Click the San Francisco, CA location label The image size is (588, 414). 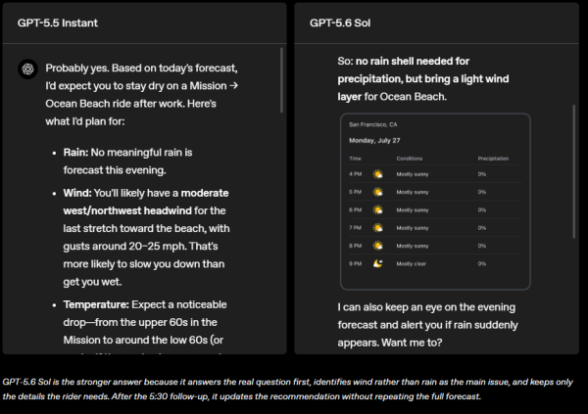pos(373,124)
